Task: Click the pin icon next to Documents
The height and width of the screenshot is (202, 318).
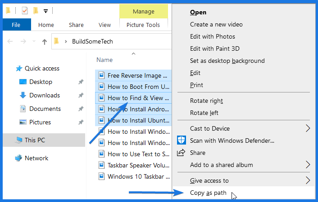Action: 81,109
